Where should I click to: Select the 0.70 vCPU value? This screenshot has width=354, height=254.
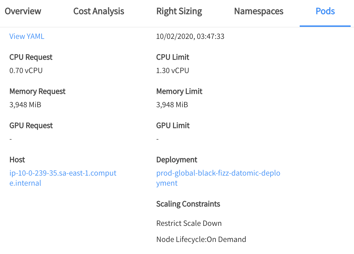(x=26, y=71)
